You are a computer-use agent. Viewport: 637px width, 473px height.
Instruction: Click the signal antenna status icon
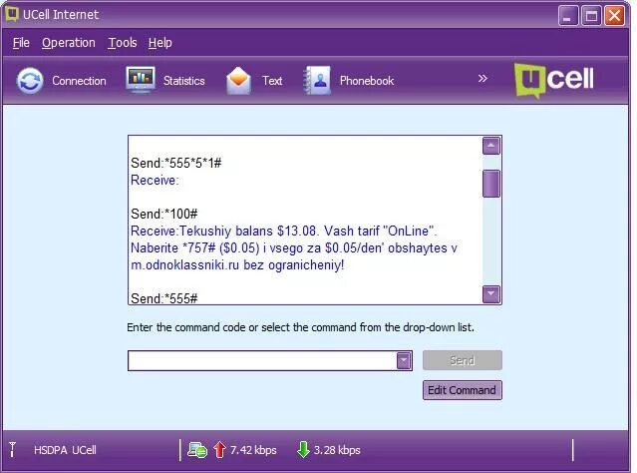coord(12,450)
